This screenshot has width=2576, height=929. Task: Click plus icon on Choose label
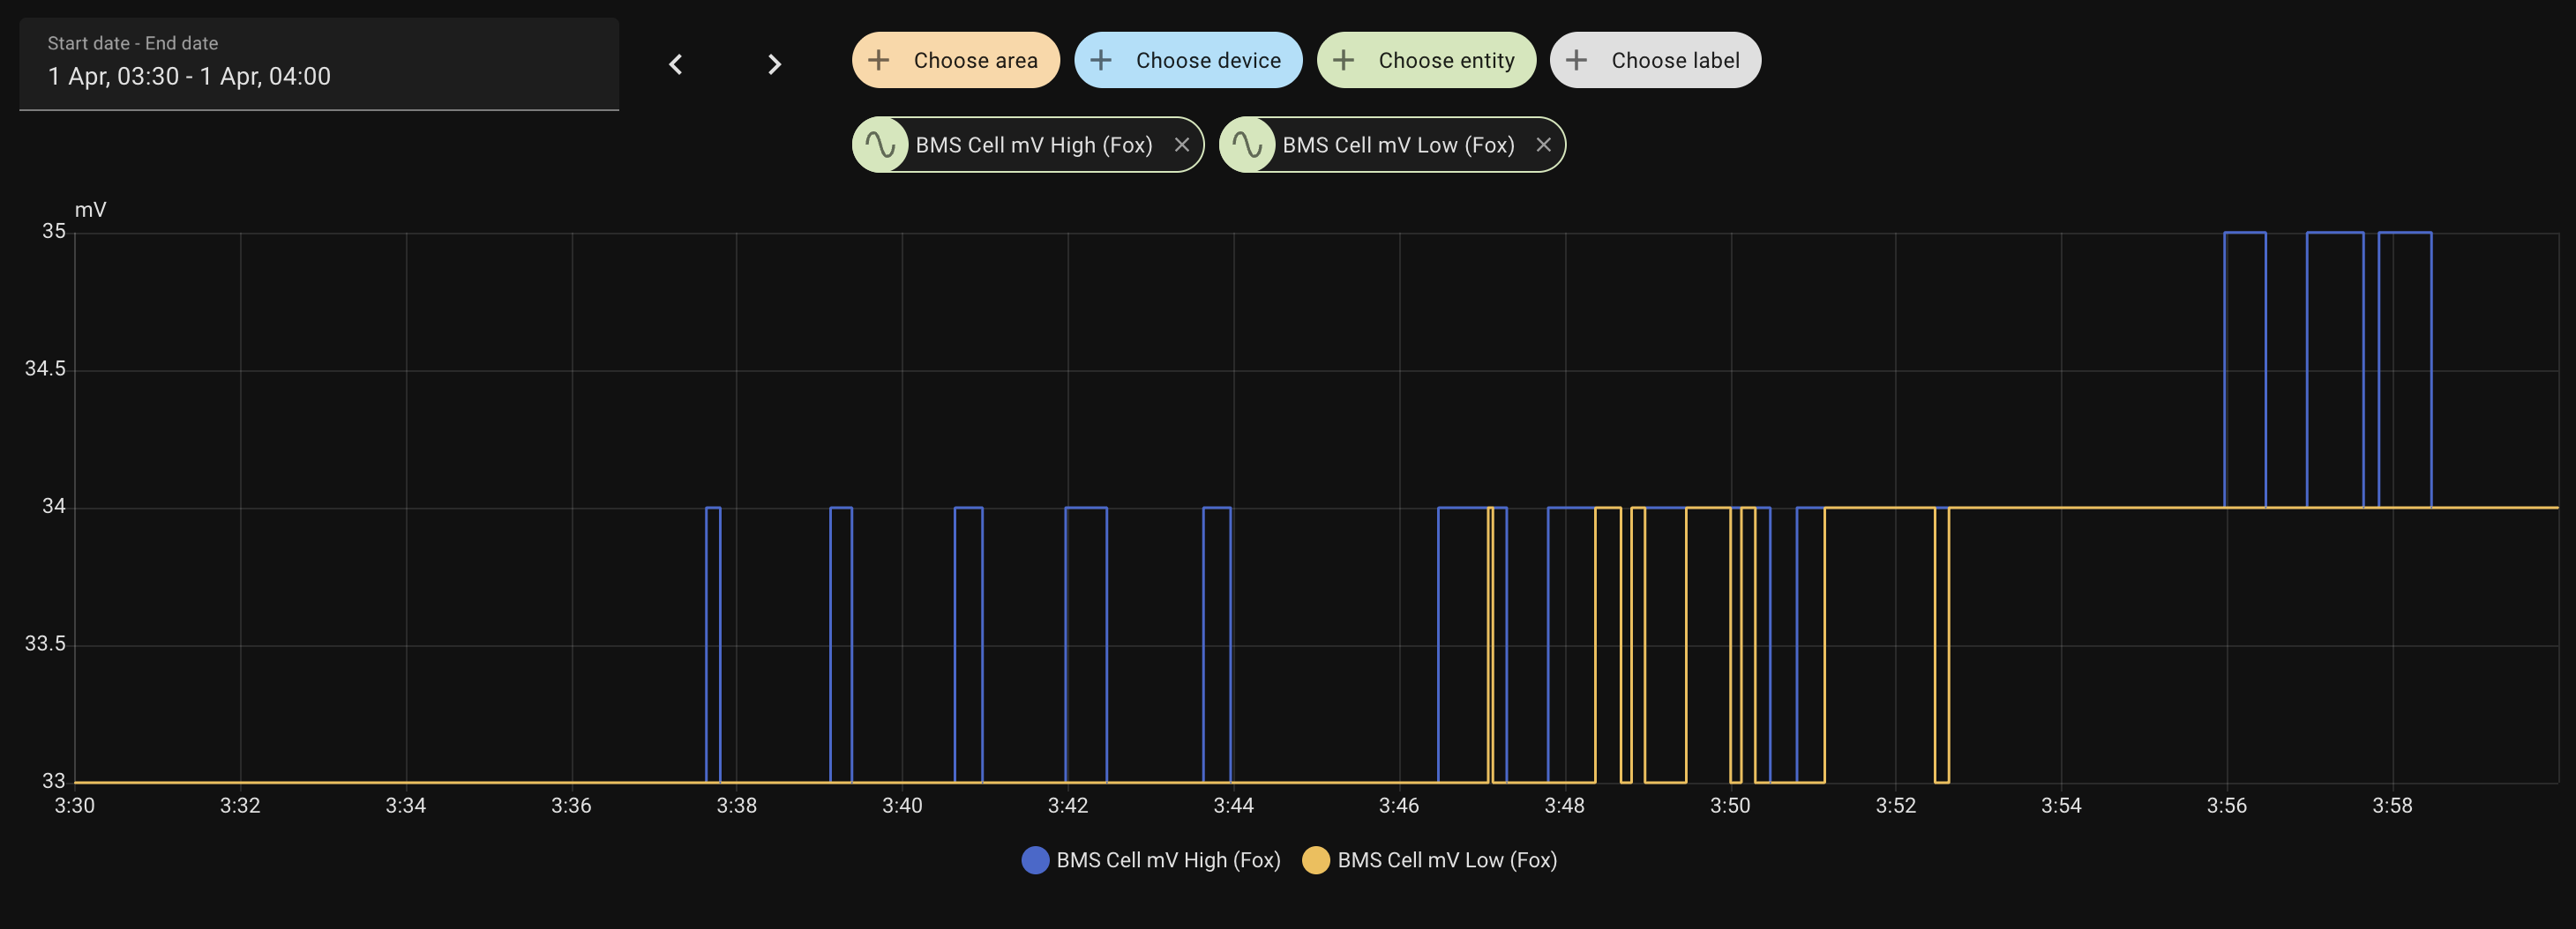tap(1576, 61)
